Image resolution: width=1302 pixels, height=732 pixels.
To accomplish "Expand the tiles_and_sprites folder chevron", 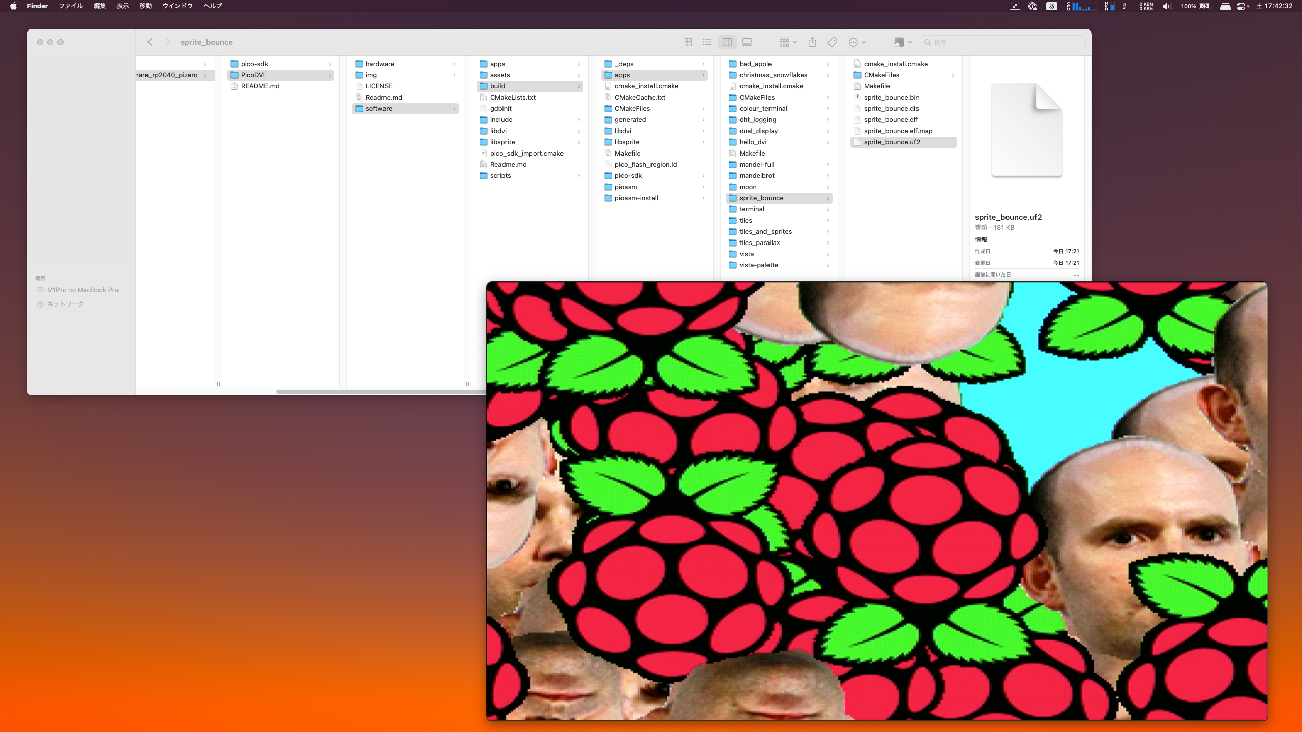I will coord(828,232).
